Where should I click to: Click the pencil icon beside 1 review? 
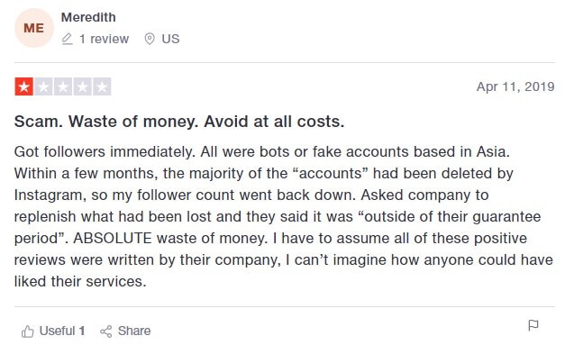tap(67, 39)
